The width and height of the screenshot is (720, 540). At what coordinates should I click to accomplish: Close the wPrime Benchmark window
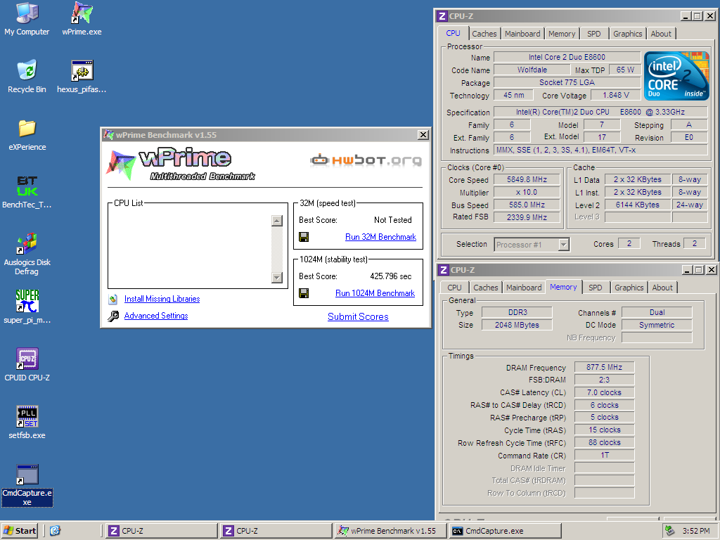(x=423, y=135)
